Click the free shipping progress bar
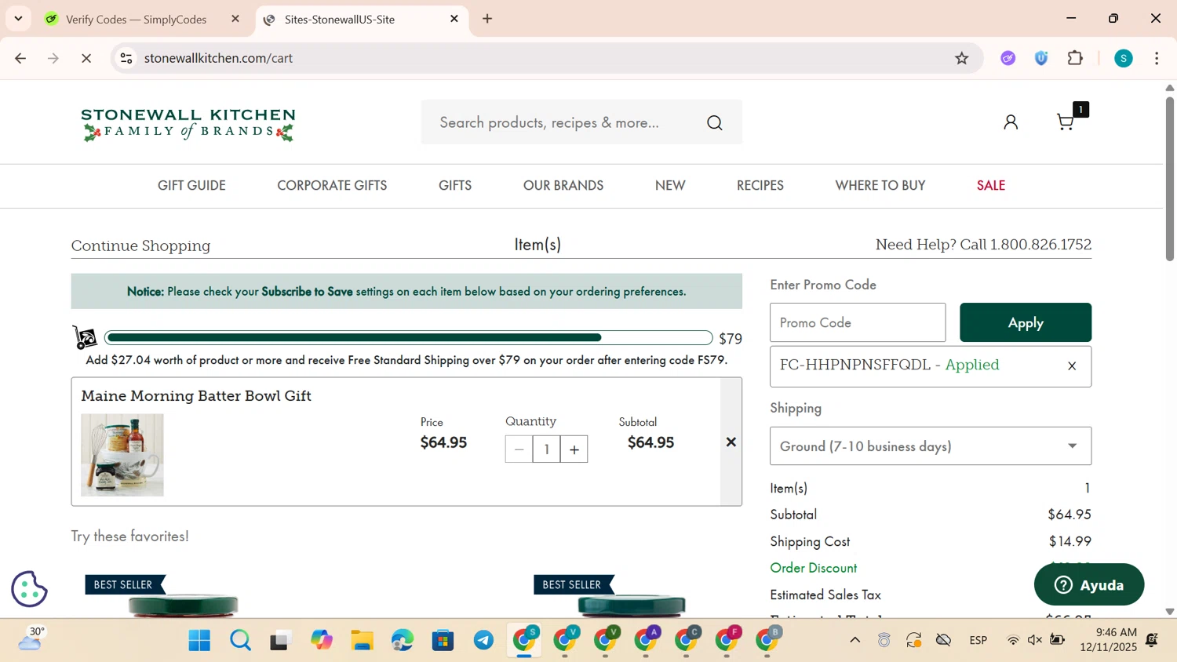This screenshot has width=1177, height=662. [408, 338]
